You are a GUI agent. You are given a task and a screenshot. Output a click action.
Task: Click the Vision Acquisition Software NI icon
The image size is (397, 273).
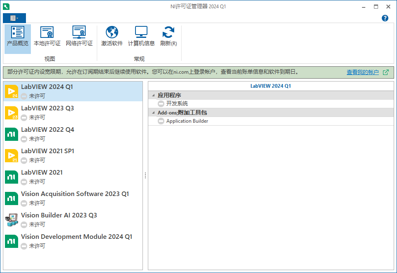[12, 198]
